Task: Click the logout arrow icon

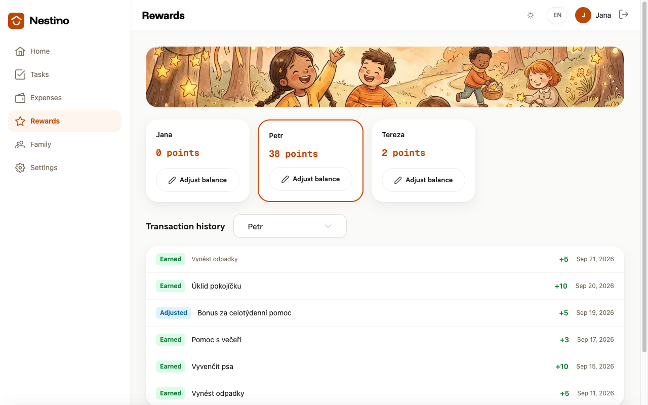Action: [624, 15]
